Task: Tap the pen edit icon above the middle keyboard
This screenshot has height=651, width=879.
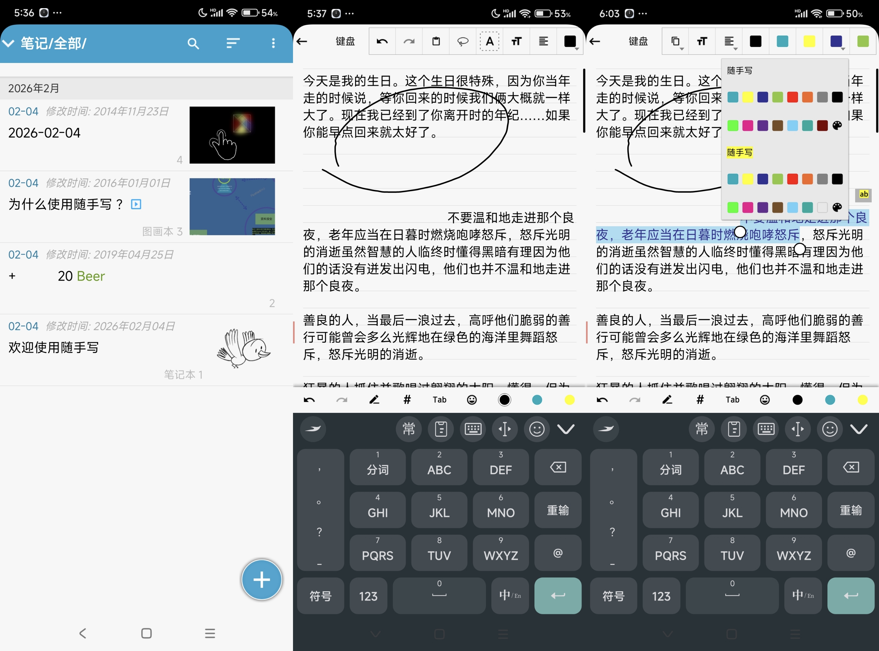Action: click(x=374, y=400)
